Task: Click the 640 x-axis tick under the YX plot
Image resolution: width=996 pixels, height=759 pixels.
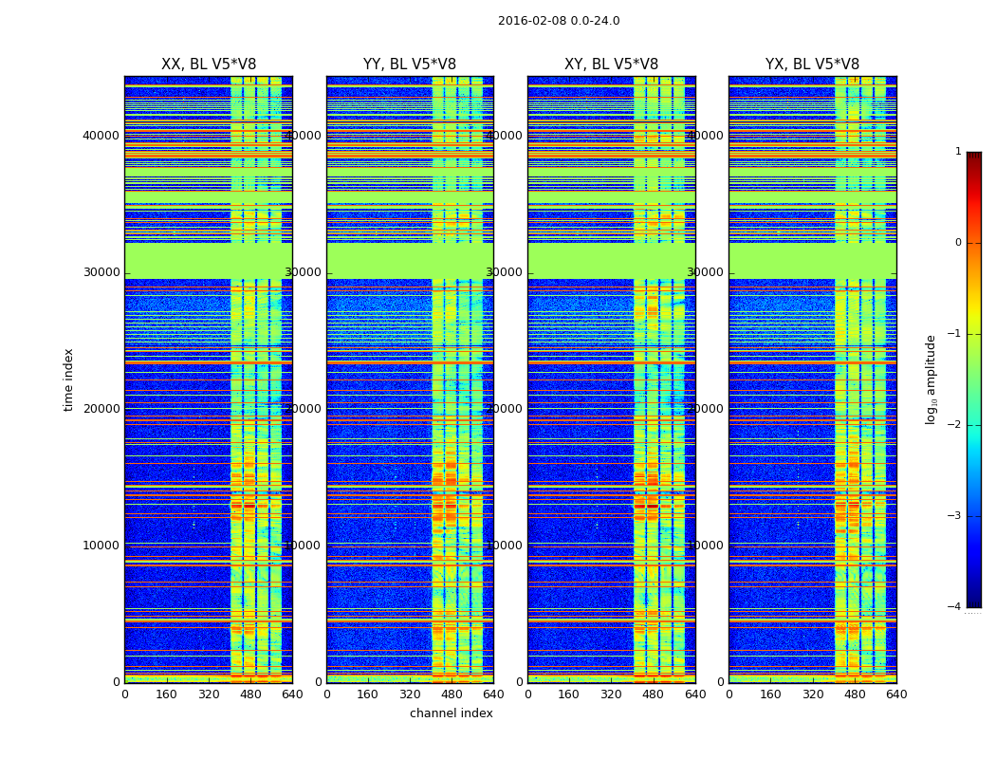Action: (896, 694)
